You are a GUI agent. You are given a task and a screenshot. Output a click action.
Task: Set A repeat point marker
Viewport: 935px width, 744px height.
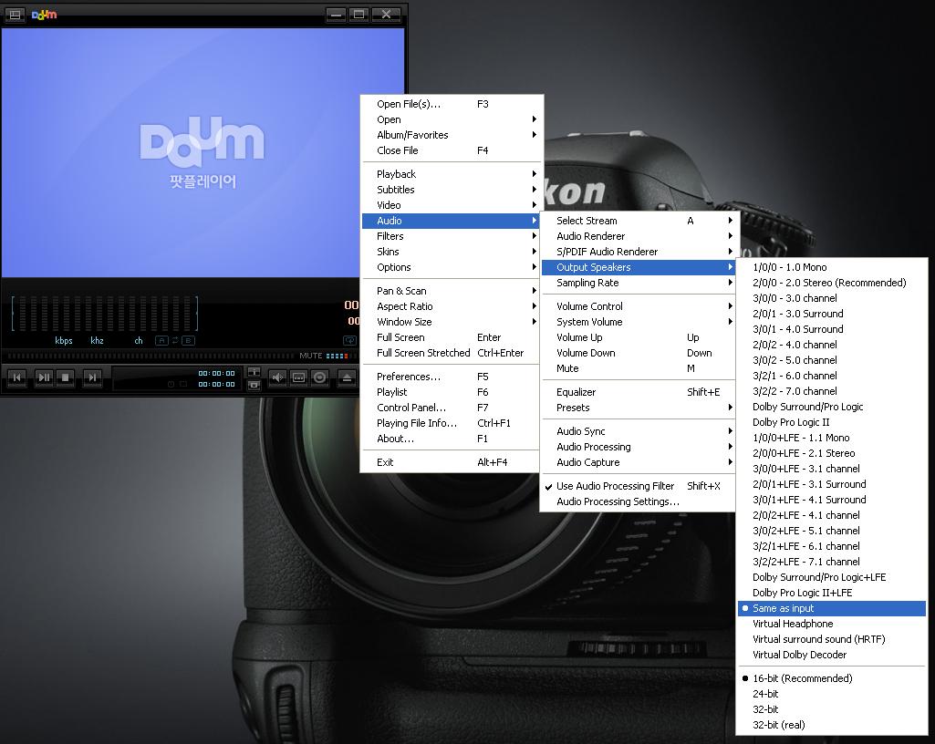(x=161, y=340)
